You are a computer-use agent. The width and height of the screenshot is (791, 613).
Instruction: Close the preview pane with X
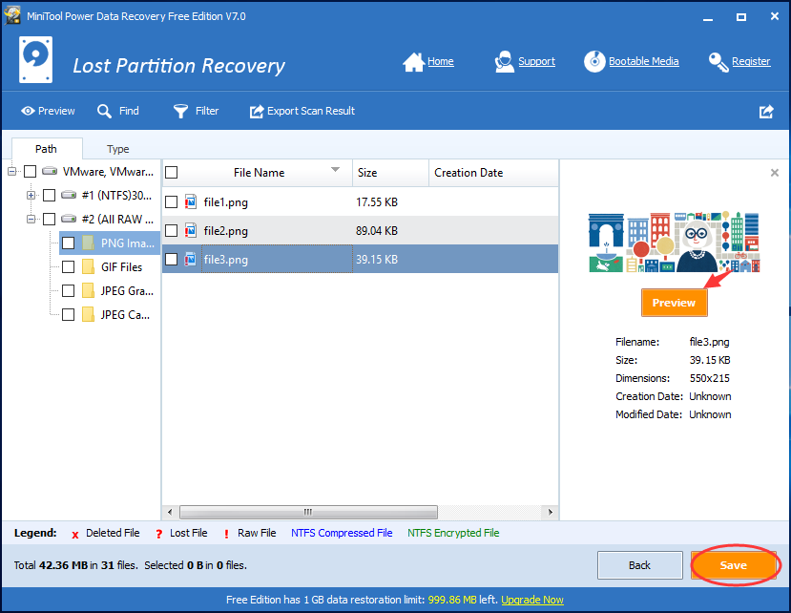click(x=775, y=173)
